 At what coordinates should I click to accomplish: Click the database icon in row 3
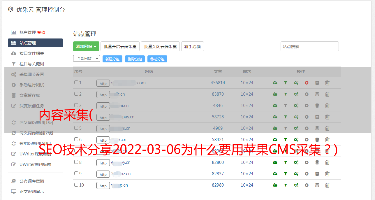coord(317,106)
